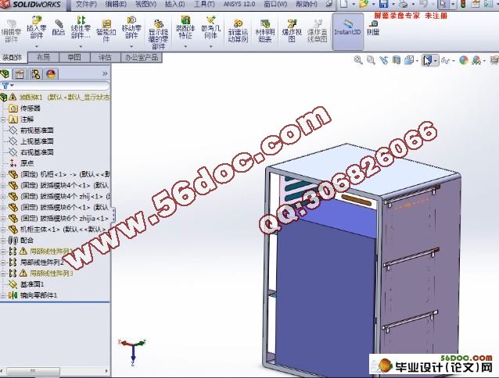Viewport: 499px width, 378px height.
Task: Click the 智能扣件 (Smart Fasteners) tool
Action: (x=106, y=31)
